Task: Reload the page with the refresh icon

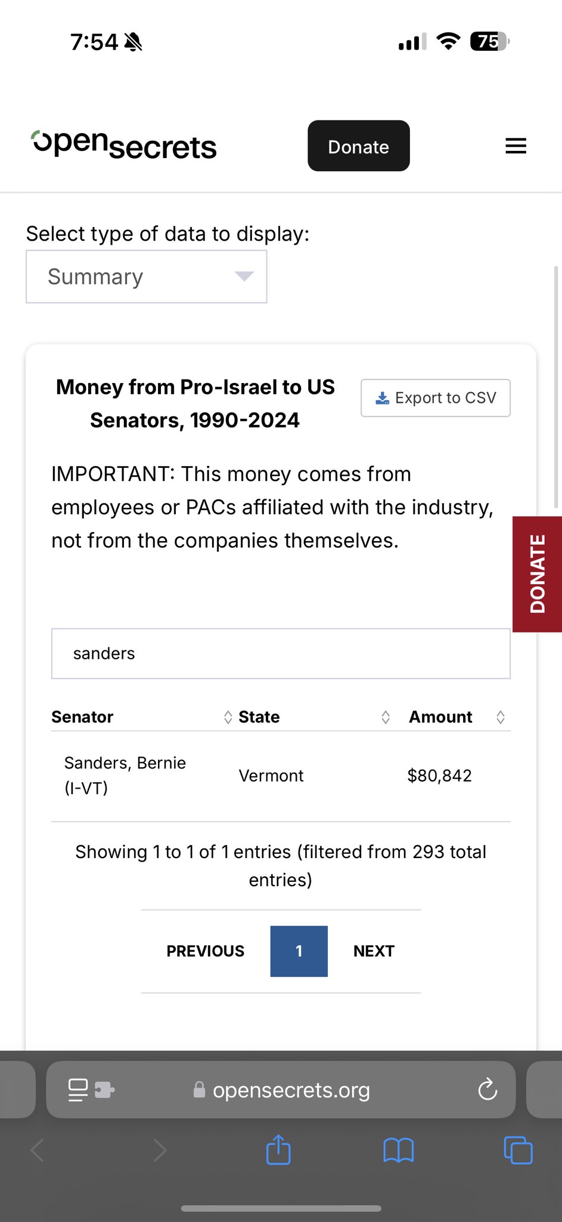Action: (x=488, y=1090)
